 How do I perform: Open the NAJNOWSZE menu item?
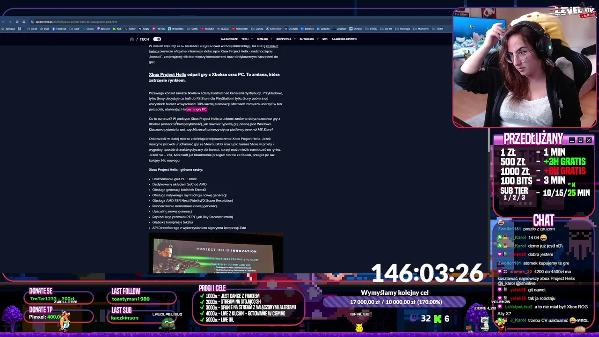[x=229, y=39]
